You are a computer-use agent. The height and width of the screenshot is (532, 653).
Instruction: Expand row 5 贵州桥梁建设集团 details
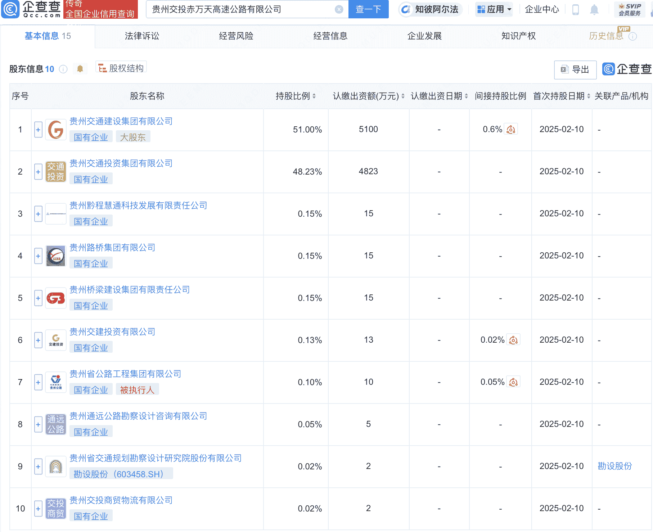[x=38, y=298]
